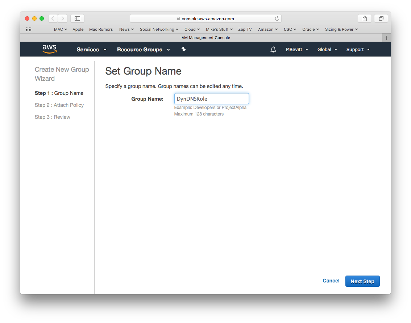Image resolution: width=411 pixels, height=323 pixels.
Task: Select Step 1 : Group Name
Action: click(x=59, y=93)
